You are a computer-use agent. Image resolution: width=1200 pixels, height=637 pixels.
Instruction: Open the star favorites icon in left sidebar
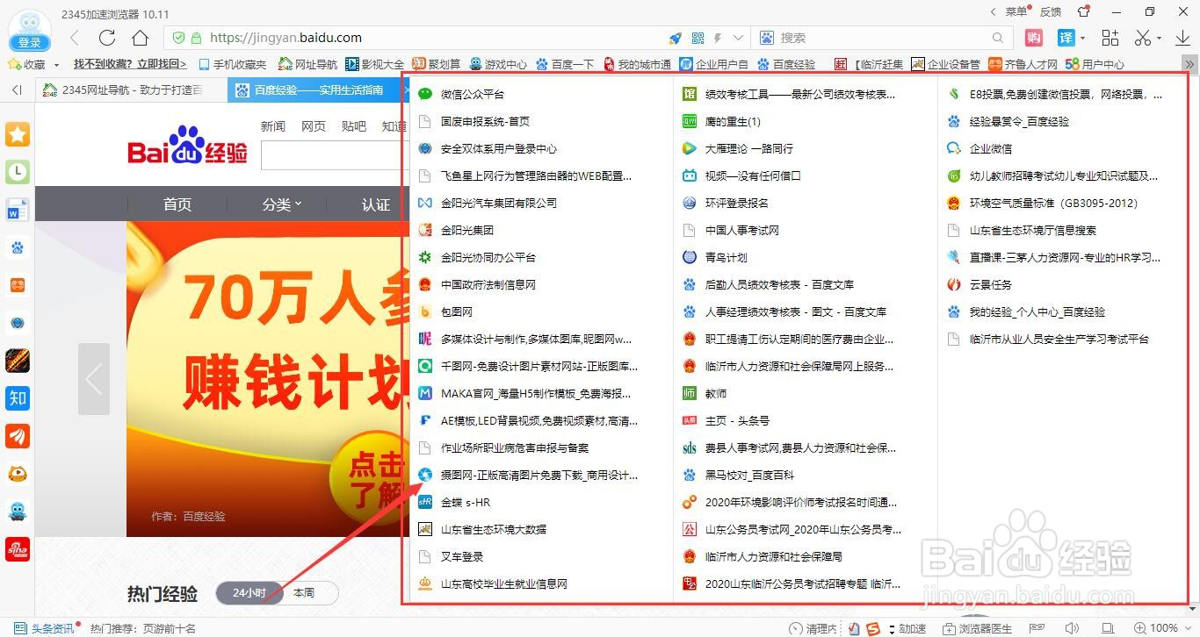click(18, 134)
